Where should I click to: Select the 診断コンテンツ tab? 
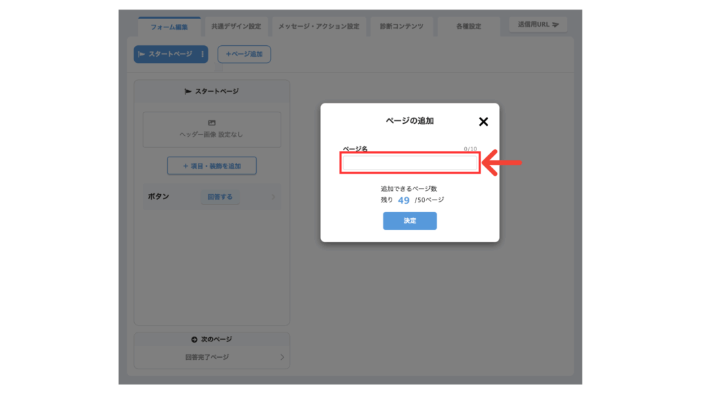click(x=402, y=27)
